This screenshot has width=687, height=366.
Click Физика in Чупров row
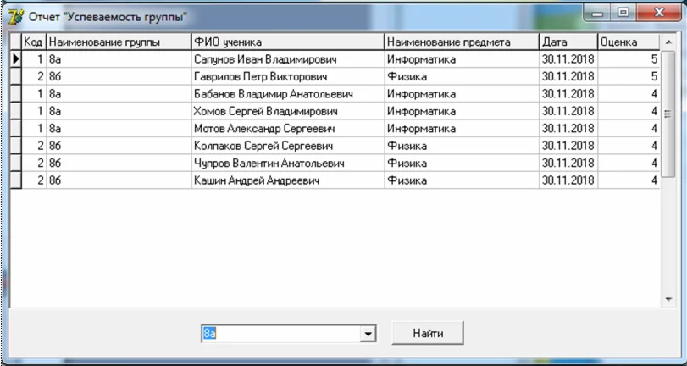[x=462, y=163]
